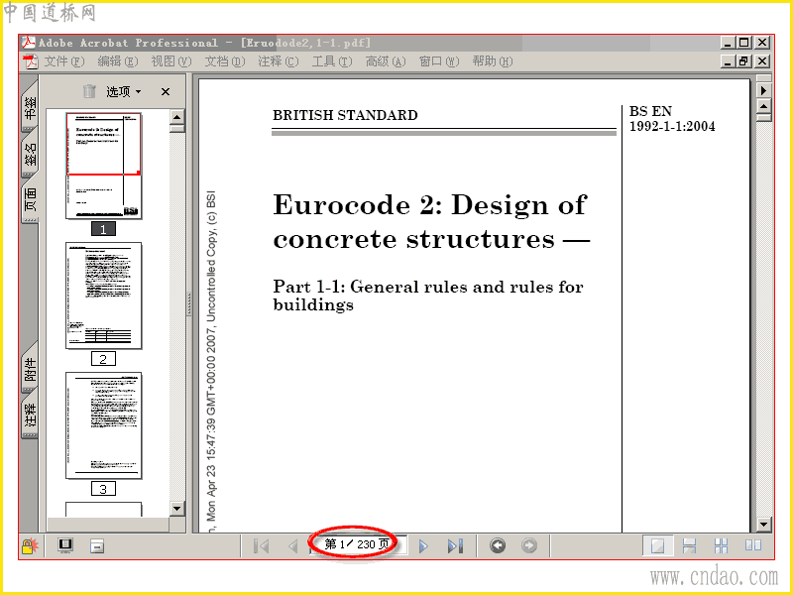Switch to the 书签 bookmarks tab
This screenshot has height=595, width=793.
pyautogui.click(x=30, y=108)
